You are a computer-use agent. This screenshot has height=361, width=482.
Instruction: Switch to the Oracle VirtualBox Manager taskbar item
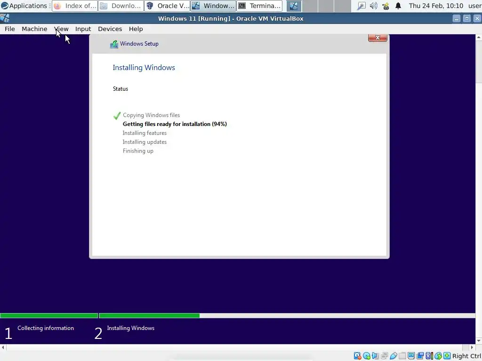click(x=167, y=6)
